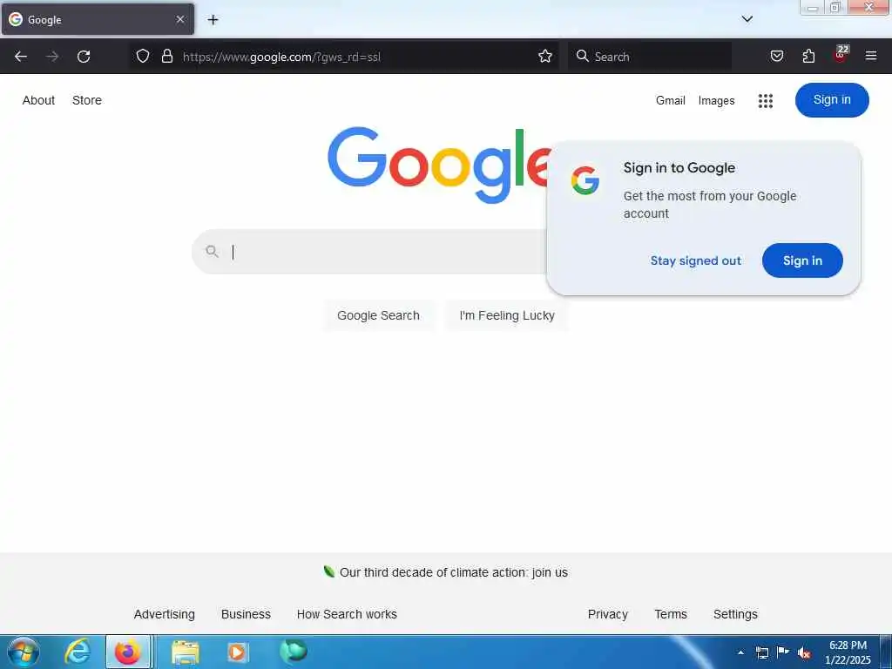
Task: Open the Store link
Action: [x=87, y=100]
